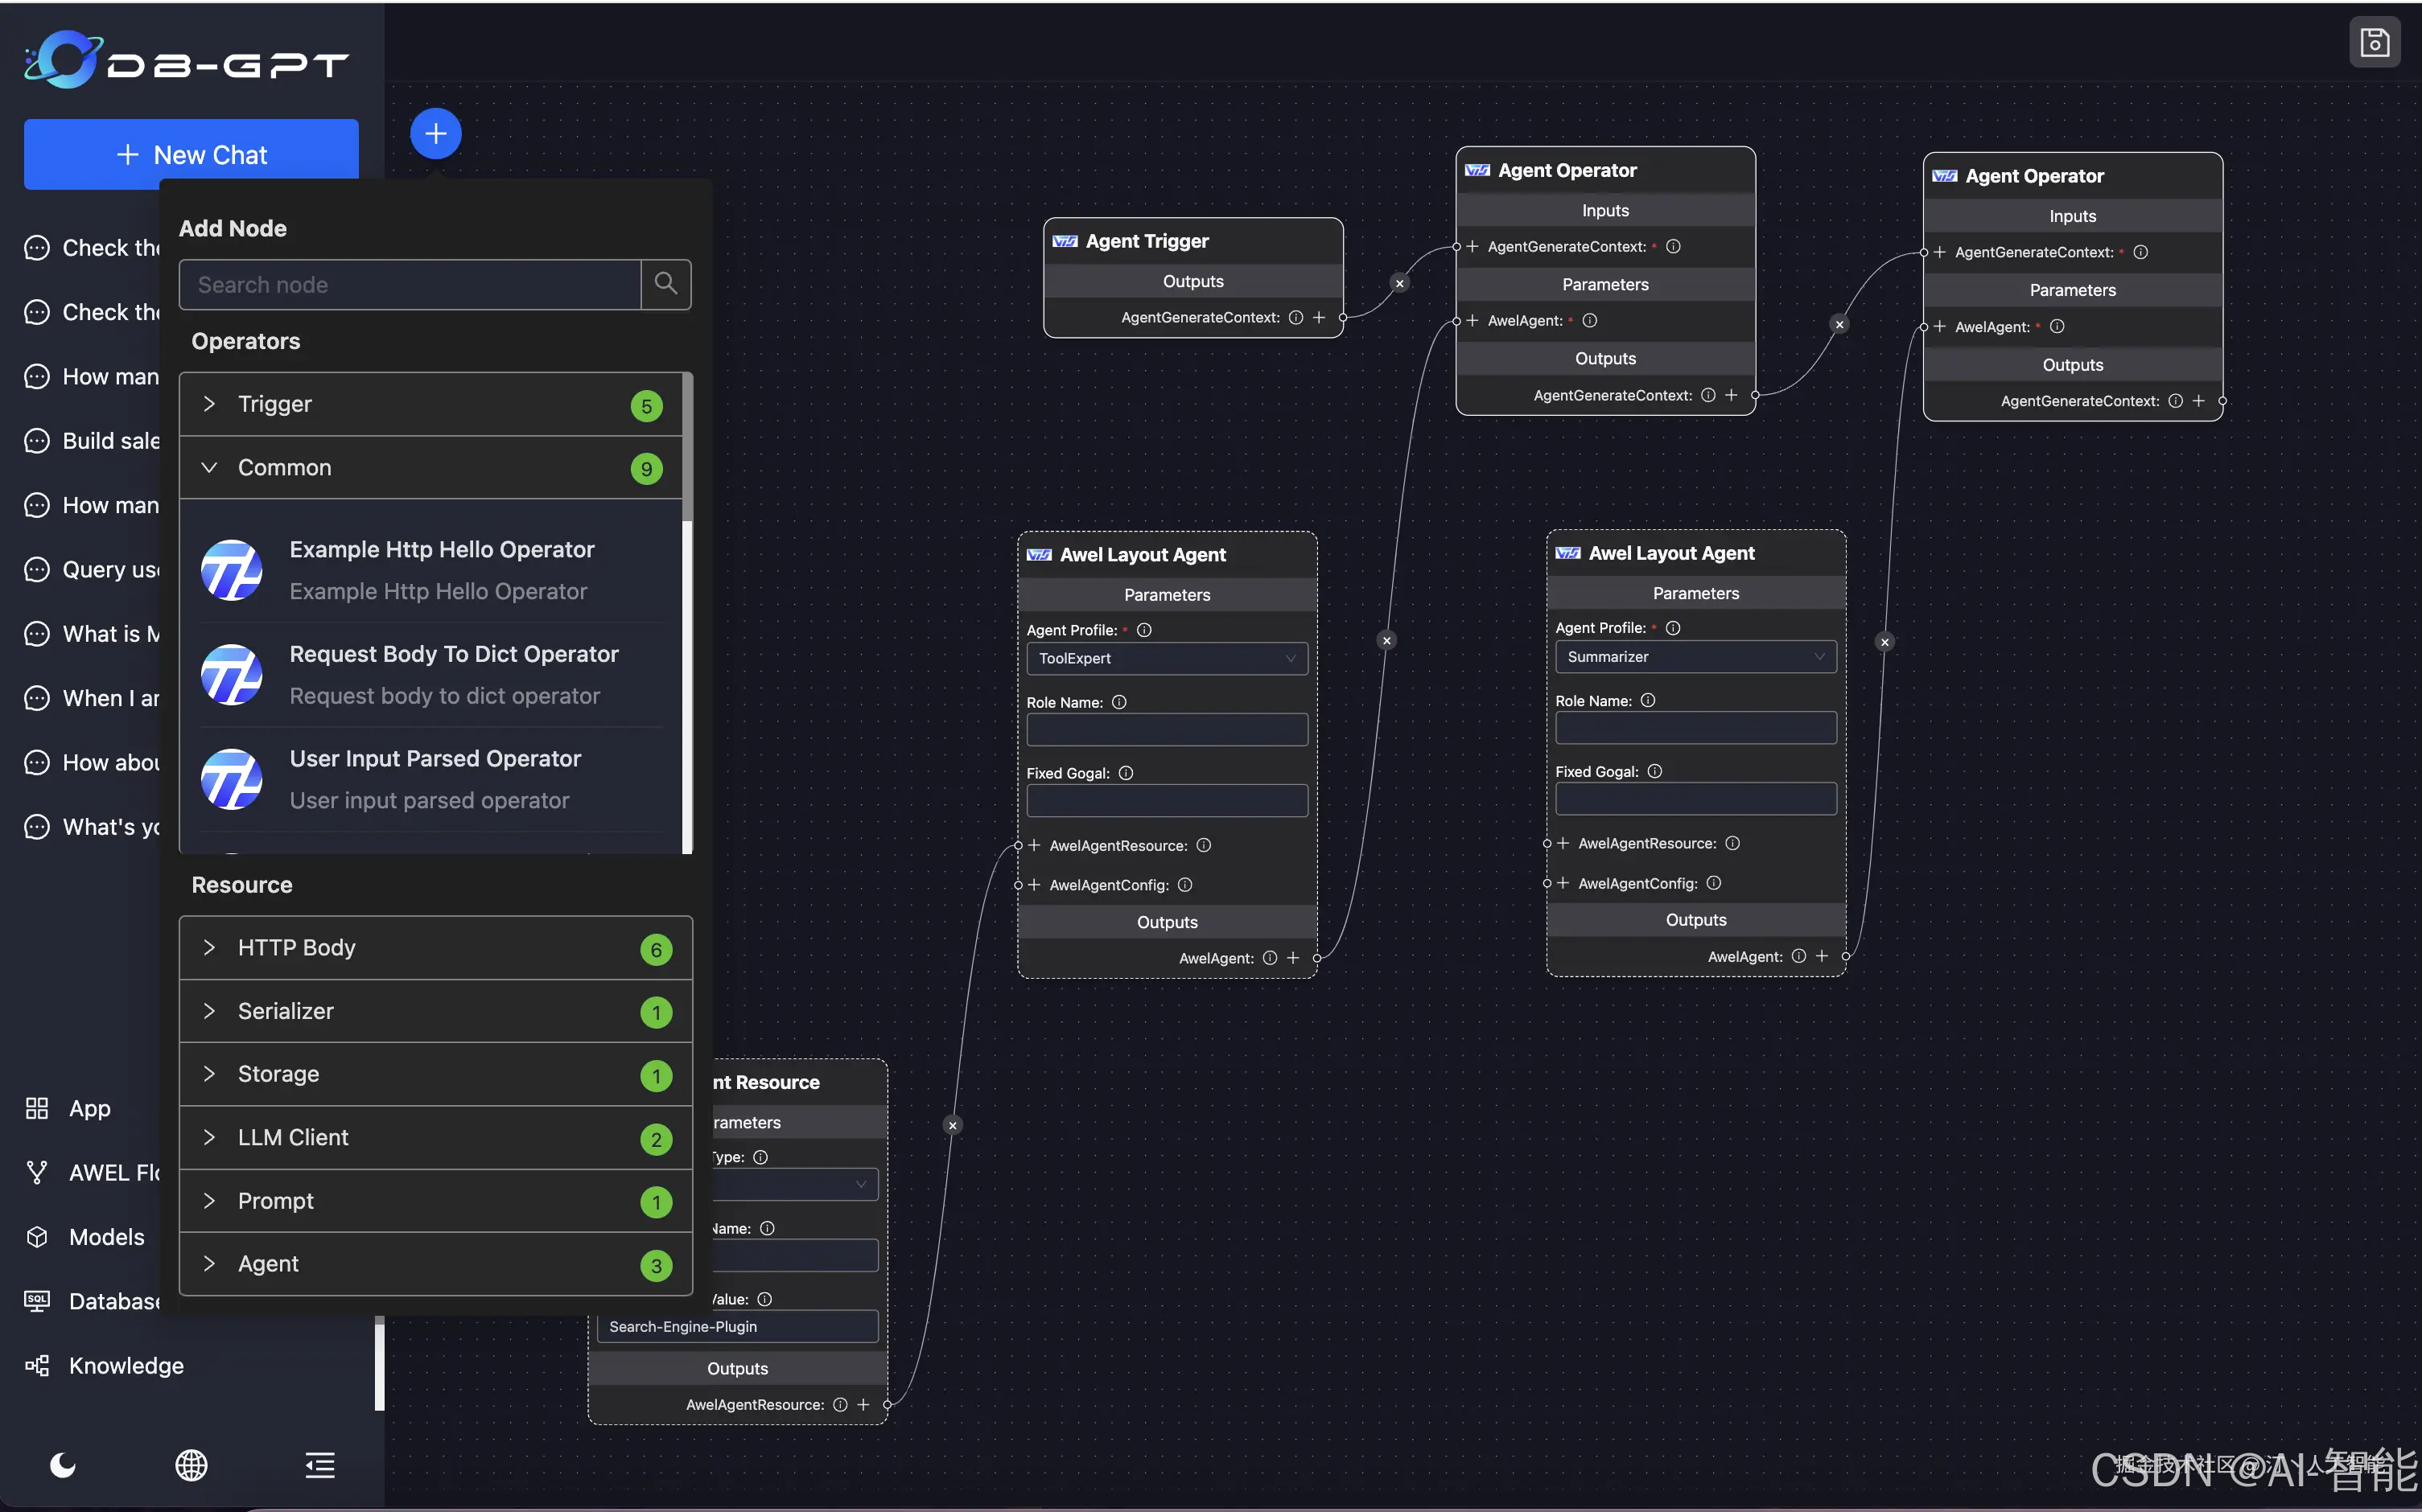Click the blue plus add node button
This screenshot has width=2422, height=1512.
[435, 134]
